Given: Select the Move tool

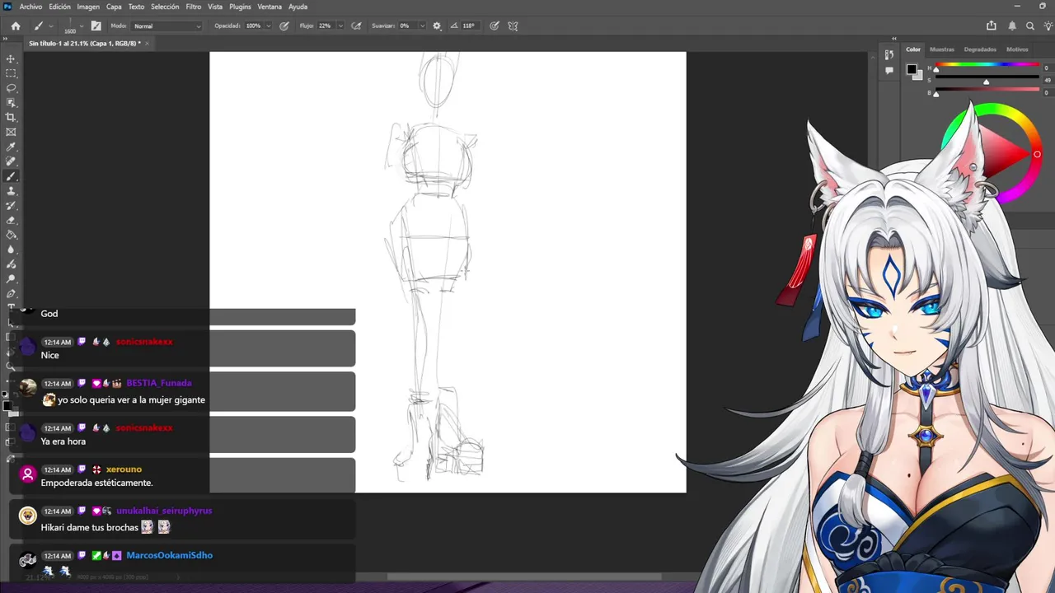Looking at the screenshot, I should (11, 59).
